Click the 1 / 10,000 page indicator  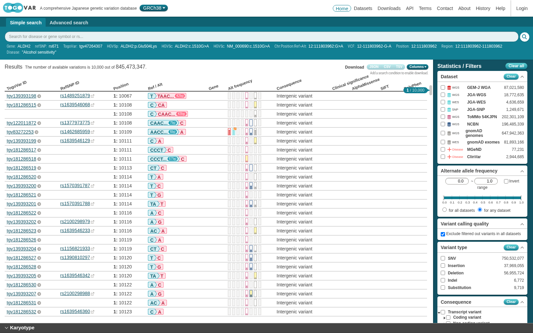(415, 90)
